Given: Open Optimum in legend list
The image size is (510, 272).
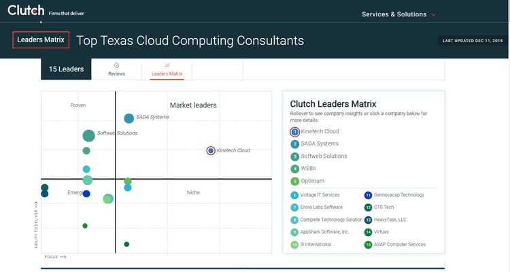Looking at the screenshot, I should click(312, 181).
